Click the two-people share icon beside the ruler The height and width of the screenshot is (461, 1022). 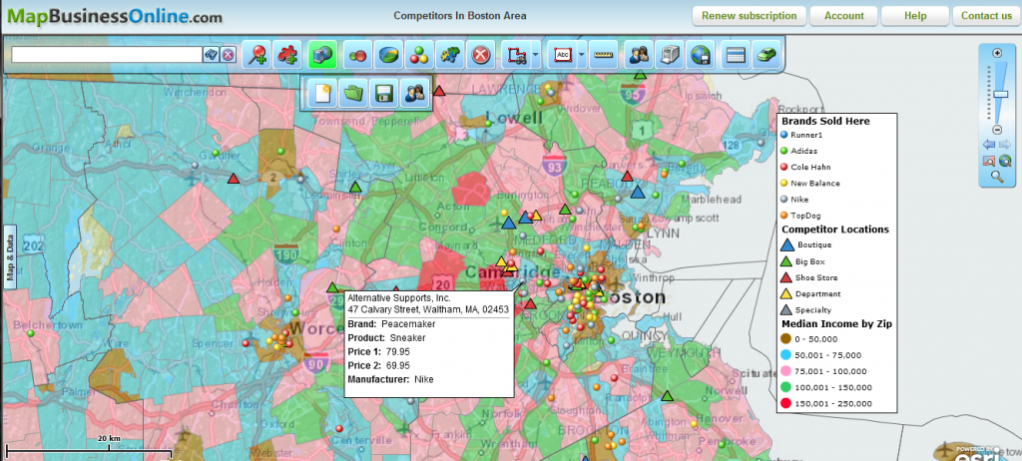[x=639, y=55]
